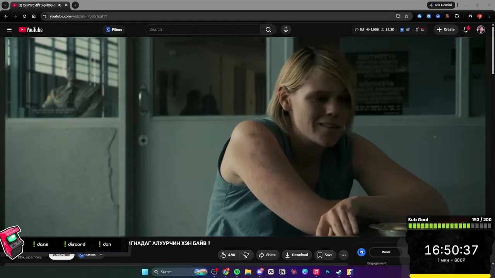Image resolution: width=495 pixels, height=278 pixels.
Task: Save the video to a playlist
Action: tap(325, 255)
